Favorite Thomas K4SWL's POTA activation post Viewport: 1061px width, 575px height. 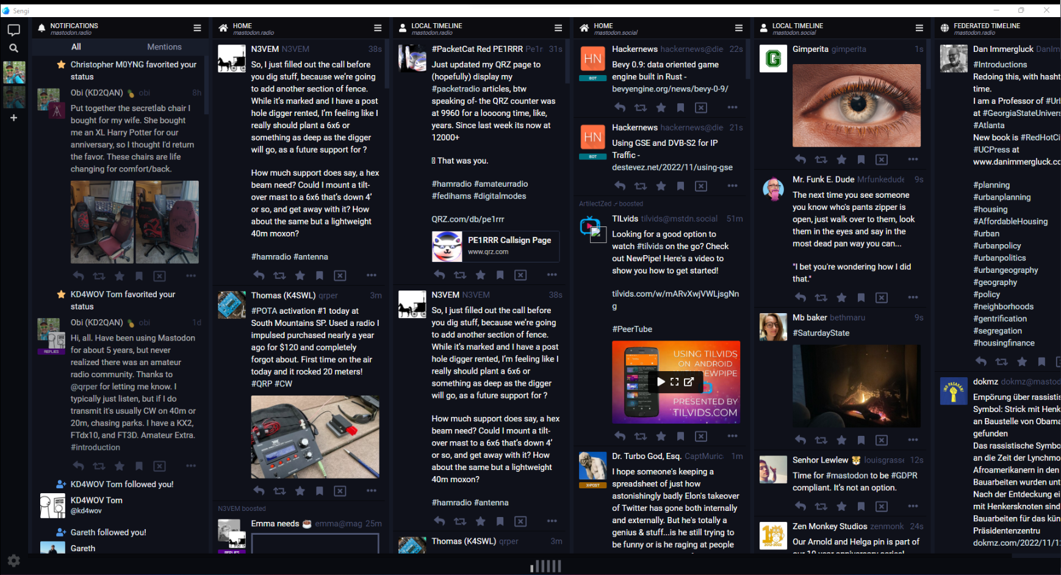tap(300, 491)
